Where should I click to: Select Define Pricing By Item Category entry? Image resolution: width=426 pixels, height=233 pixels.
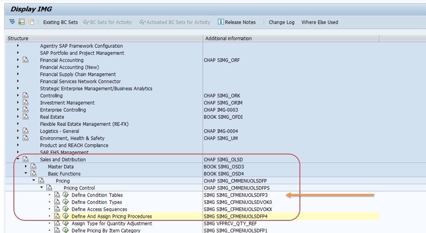[106, 230]
